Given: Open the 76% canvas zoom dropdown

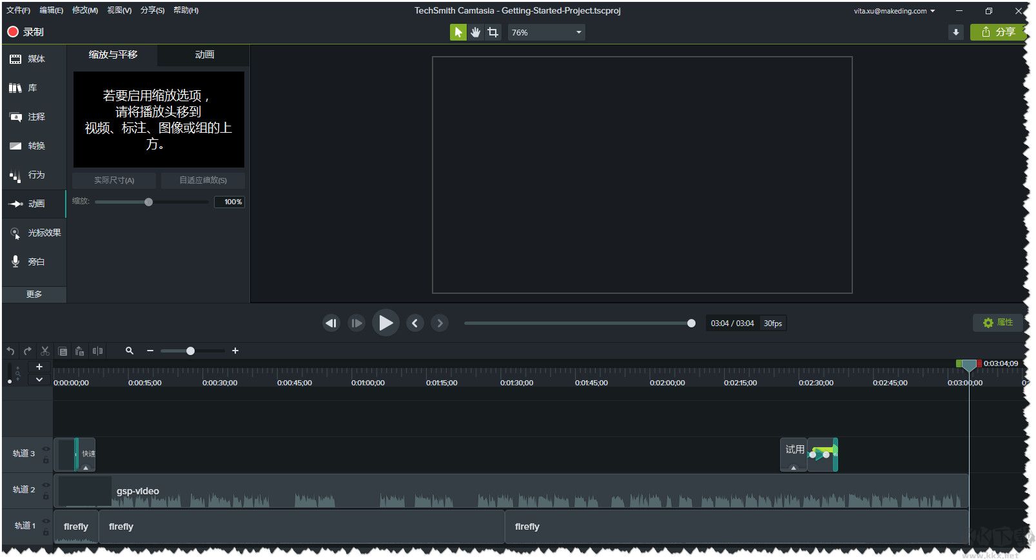Looking at the screenshot, I should pos(547,32).
